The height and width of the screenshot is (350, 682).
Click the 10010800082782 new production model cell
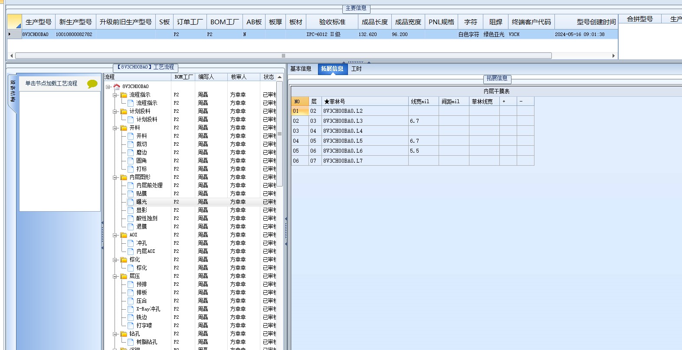click(x=75, y=34)
